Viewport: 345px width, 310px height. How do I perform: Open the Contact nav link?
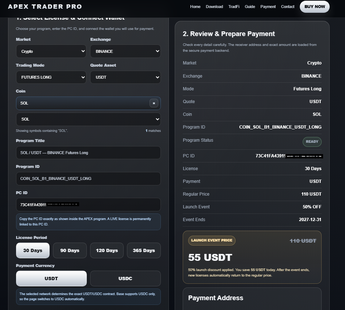click(288, 7)
